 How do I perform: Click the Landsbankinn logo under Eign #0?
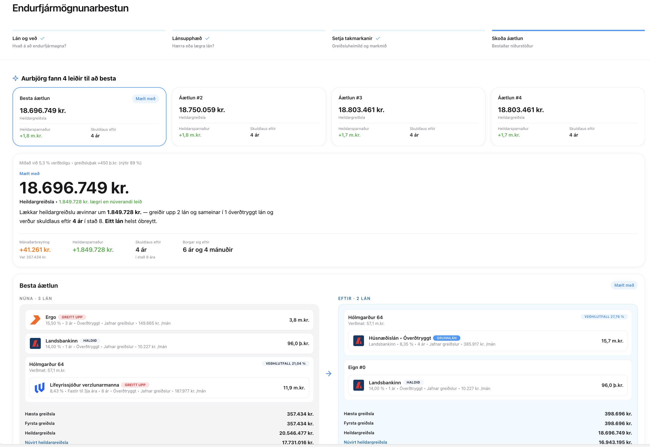358,385
